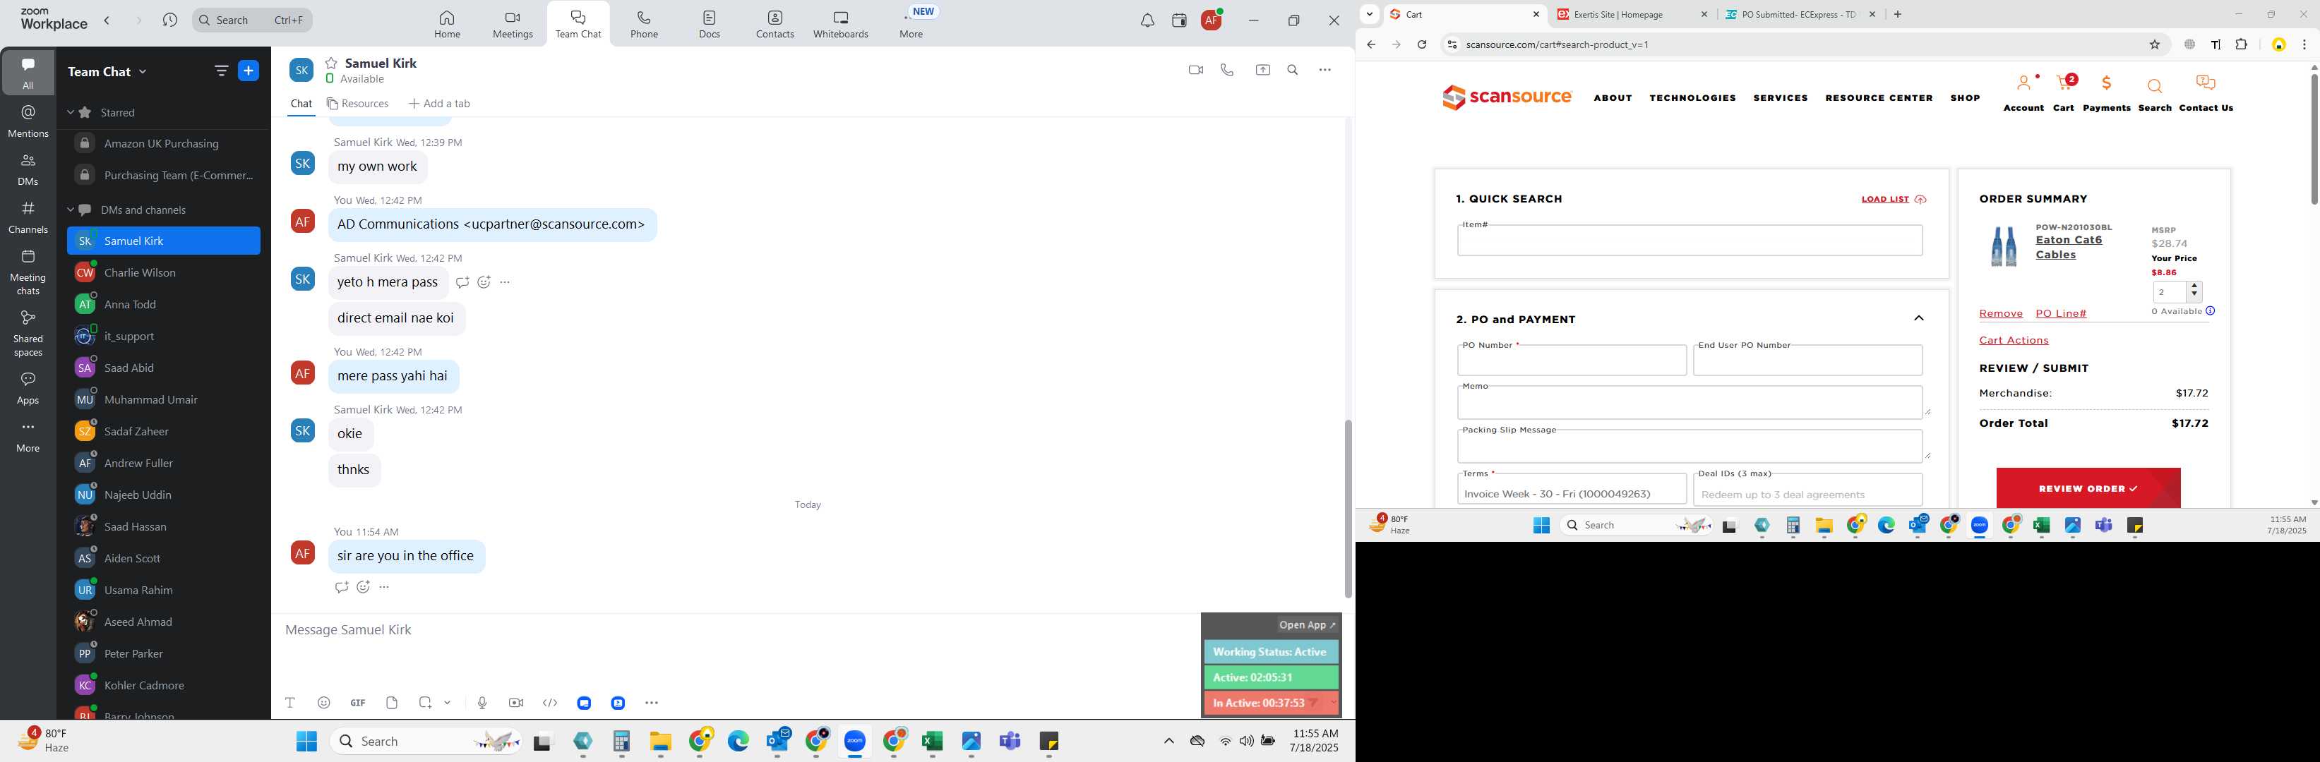This screenshot has width=2320, height=762.
Task: Open screenshot dropdown arrow in composer
Action: tap(447, 703)
